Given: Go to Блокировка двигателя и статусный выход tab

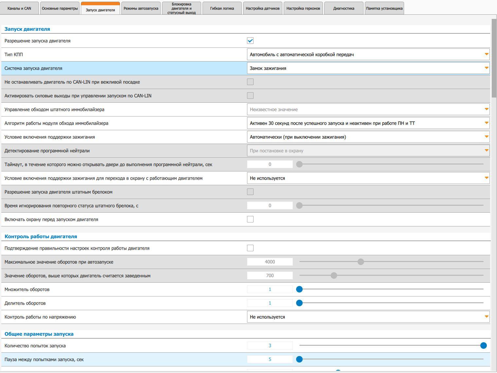Looking at the screenshot, I should pos(182,9).
